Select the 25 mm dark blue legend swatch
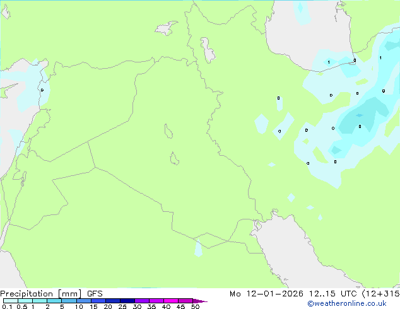Screen dimensions: 400x309 click(127, 301)
